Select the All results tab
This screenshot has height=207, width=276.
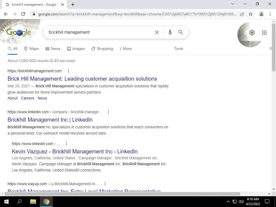pos(12,49)
